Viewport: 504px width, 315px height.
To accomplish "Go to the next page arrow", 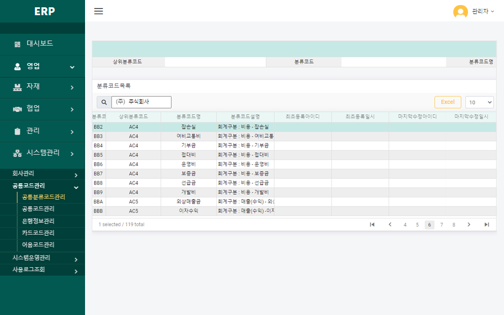I will pos(469,224).
